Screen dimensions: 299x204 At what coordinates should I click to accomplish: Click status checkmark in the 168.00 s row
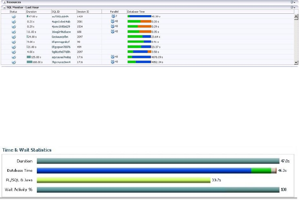(14, 62)
